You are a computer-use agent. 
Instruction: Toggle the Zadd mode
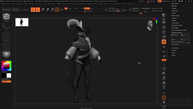pos(87,8)
